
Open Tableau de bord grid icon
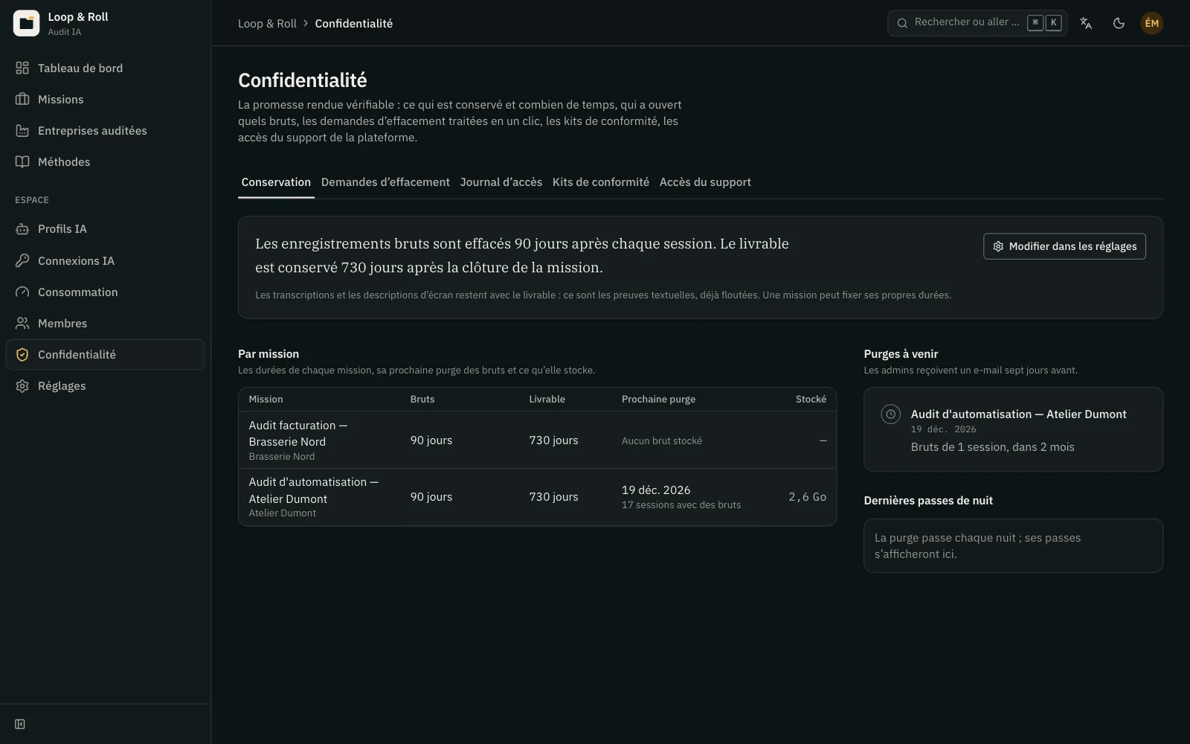point(22,68)
